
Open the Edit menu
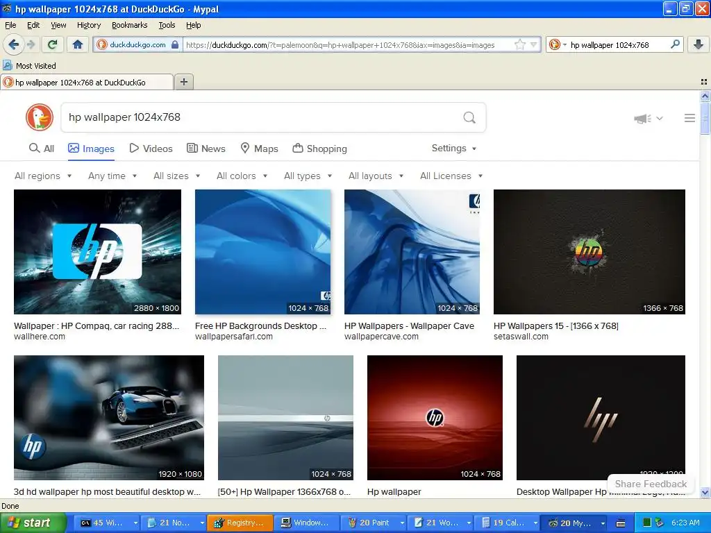click(x=33, y=25)
